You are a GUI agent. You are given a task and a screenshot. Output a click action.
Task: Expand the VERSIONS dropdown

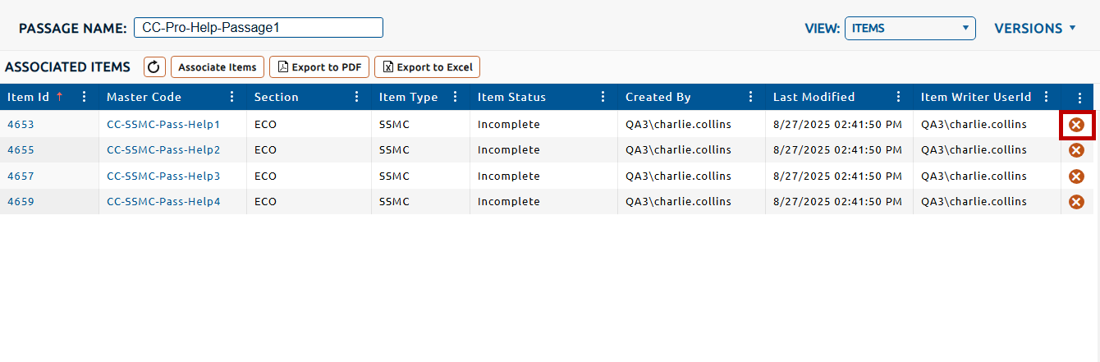(x=1034, y=28)
